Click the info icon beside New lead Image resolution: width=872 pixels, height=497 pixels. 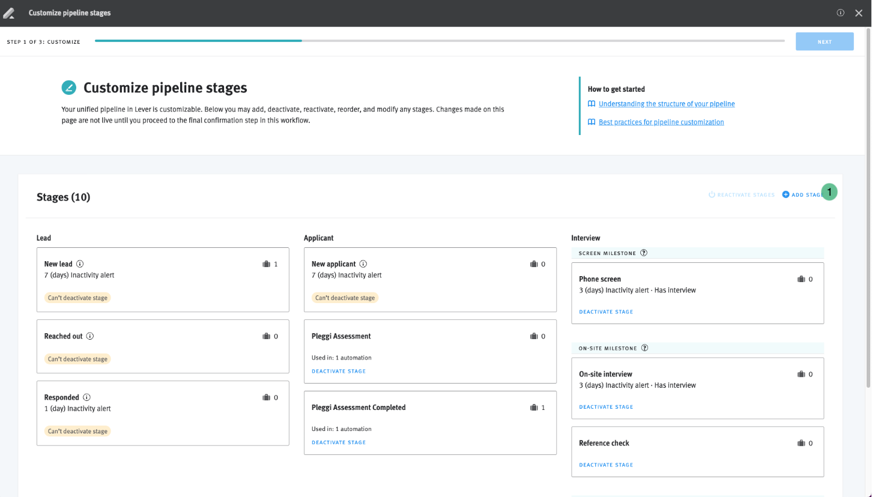point(80,264)
